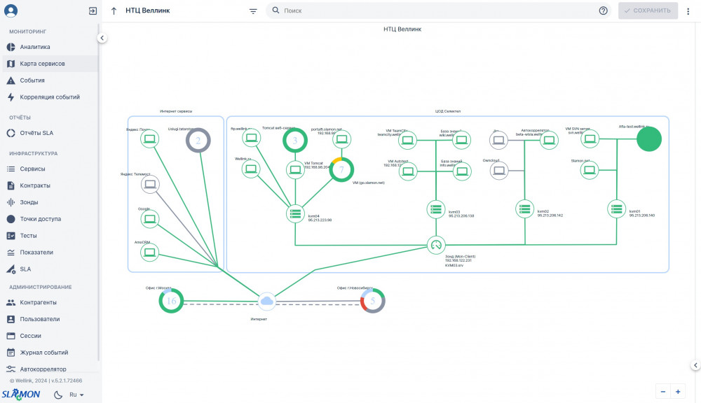Go to События menu item
Image resolution: width=701 pixels, height=403 pixels.
pos(32,80)
